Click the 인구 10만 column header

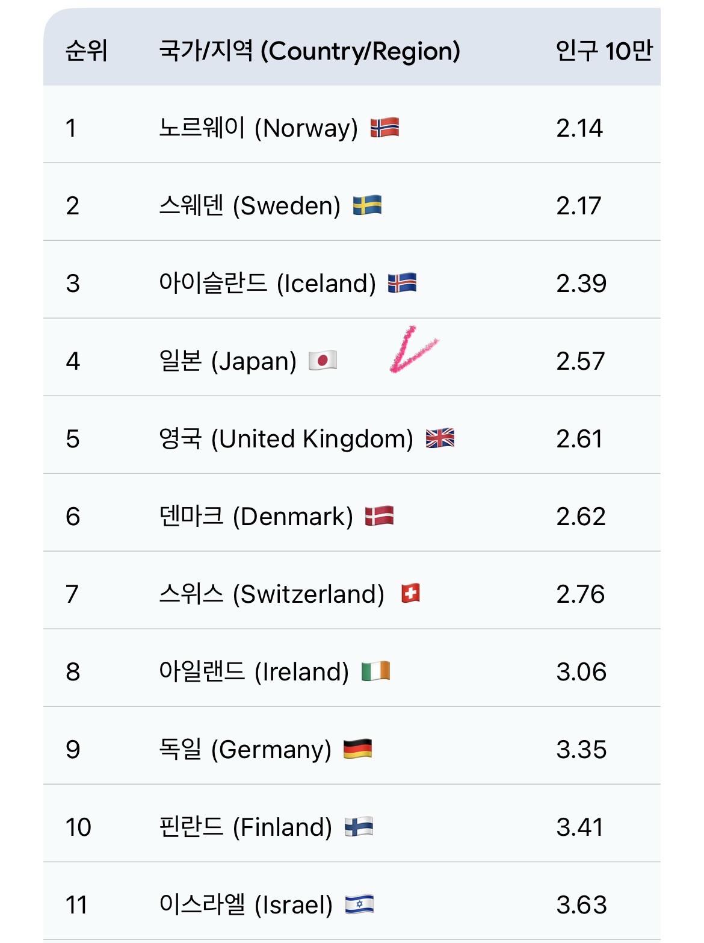point(604,51)
